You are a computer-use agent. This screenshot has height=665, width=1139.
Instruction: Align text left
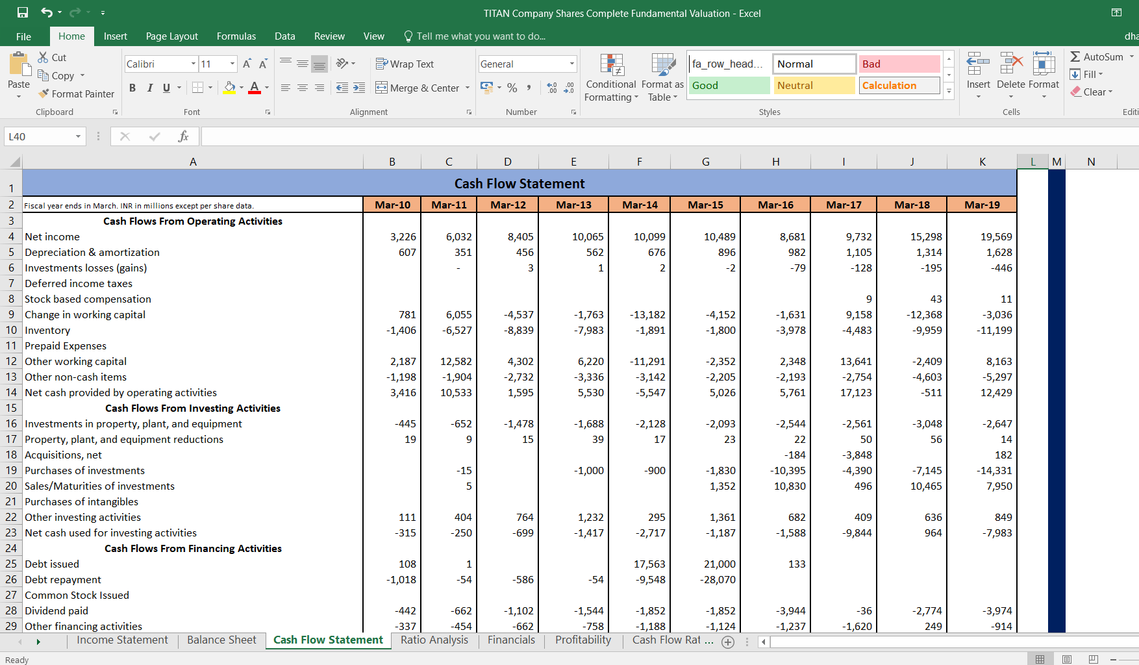tap(286, 88)
